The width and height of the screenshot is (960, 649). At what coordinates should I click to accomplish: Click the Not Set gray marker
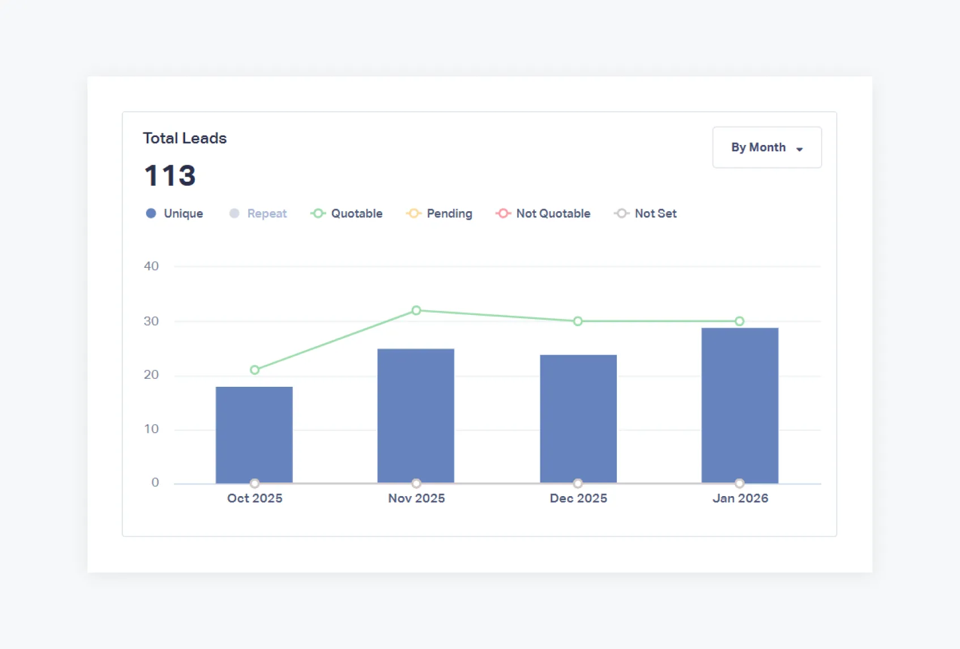621,214
